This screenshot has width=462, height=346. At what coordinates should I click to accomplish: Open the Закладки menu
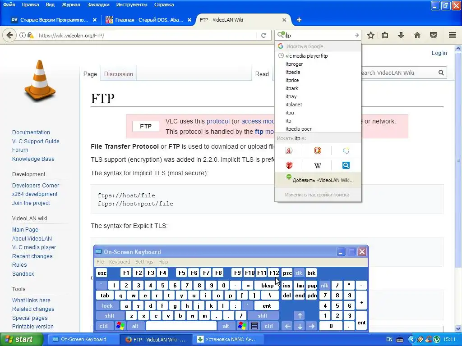98,5
